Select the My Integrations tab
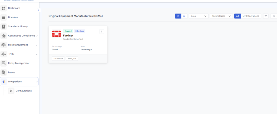 251,16
